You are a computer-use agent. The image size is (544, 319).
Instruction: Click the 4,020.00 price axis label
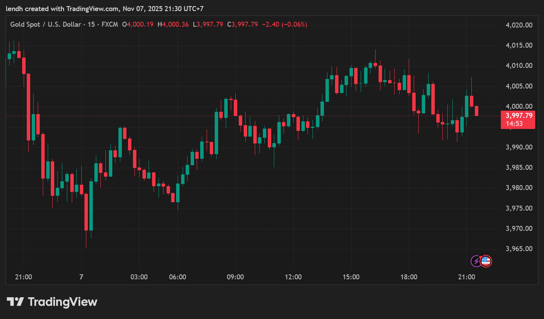click(518, 25)
